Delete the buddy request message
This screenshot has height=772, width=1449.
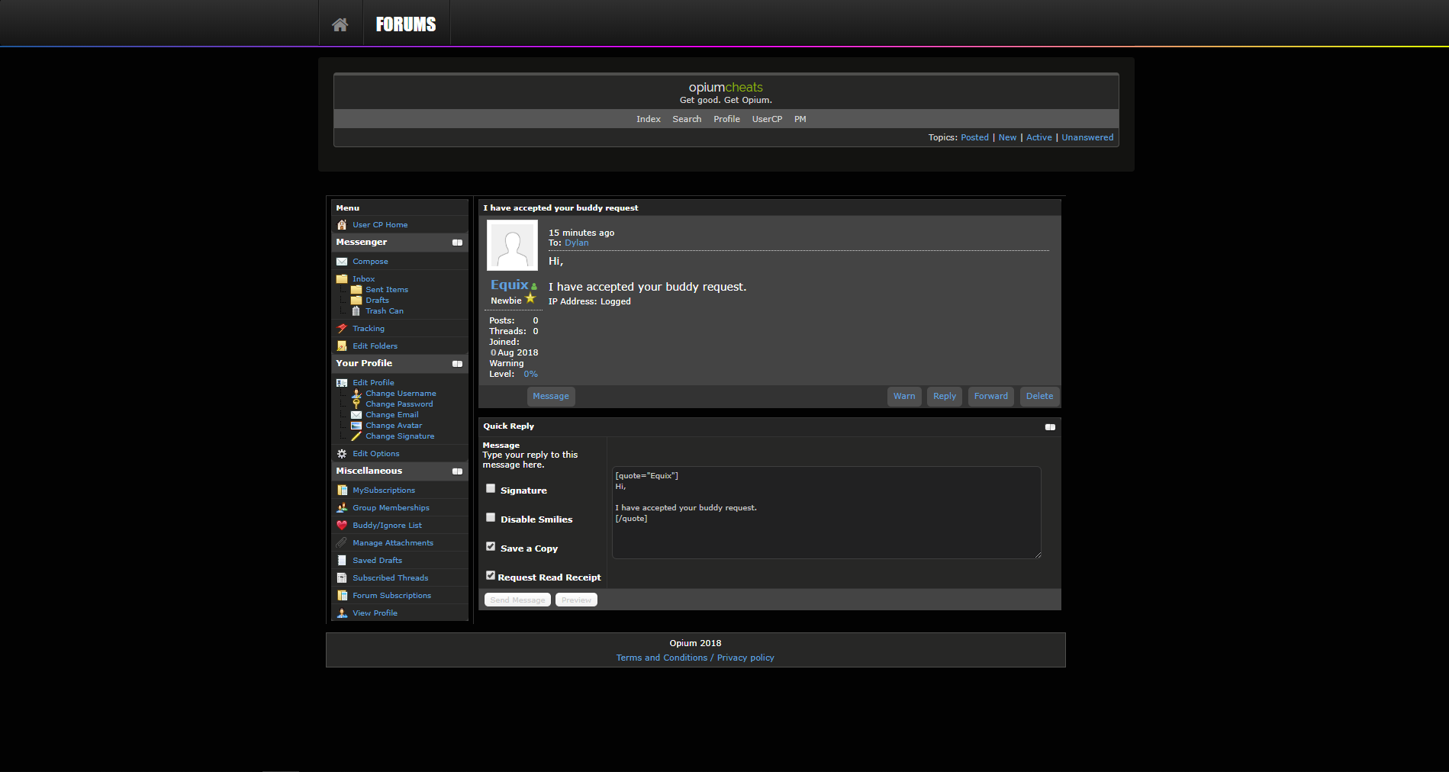(1039, 397)
